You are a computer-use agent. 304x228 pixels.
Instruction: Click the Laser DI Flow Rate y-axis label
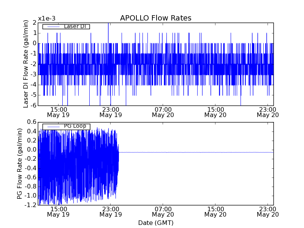click(26, 64)
